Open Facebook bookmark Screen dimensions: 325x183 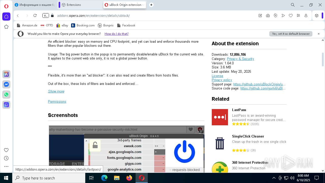point(126,25)
